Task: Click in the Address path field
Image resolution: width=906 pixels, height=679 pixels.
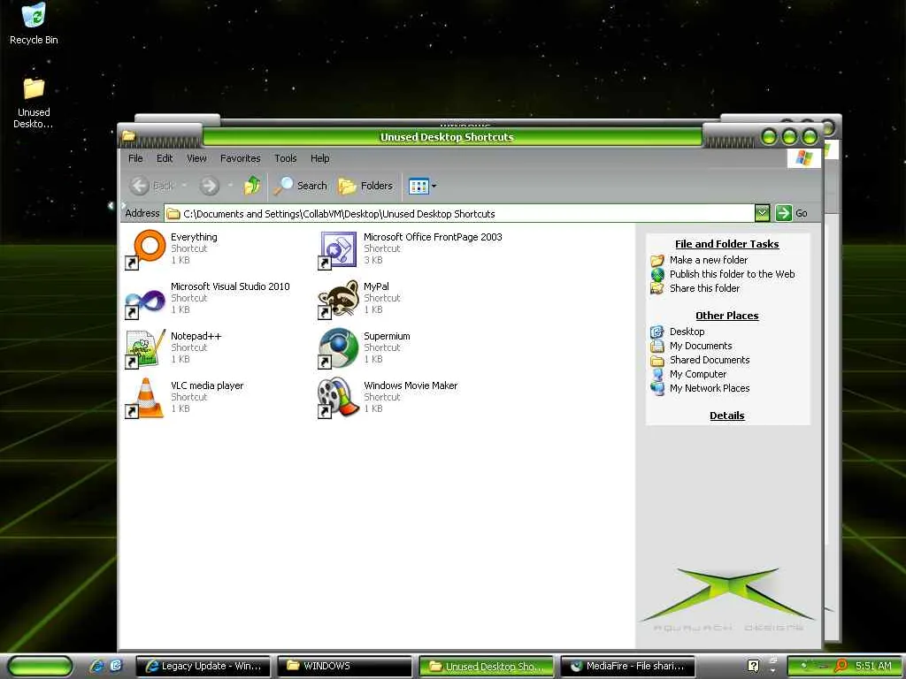Action: (x=459, y=214)
